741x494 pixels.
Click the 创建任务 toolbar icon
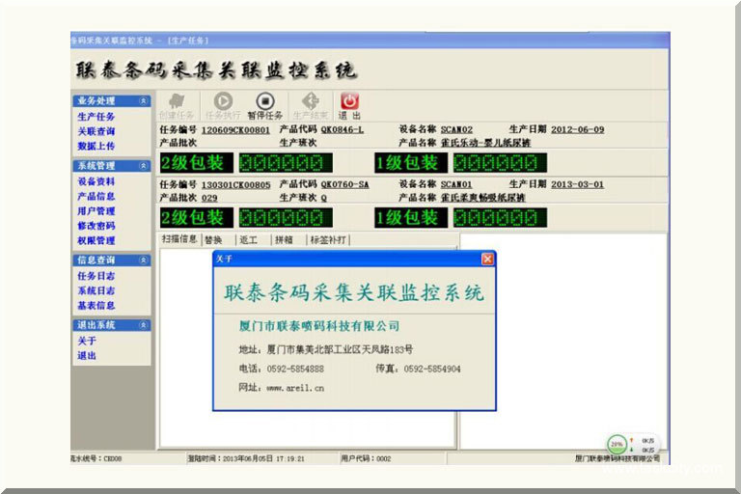[x=177, y=100]
